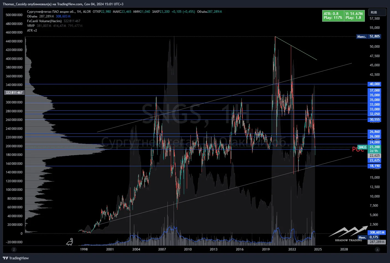The height and width of the screenshot is (263, 390).
Task: Toggle the round A auto-scale button
Action: pos(377,249)
